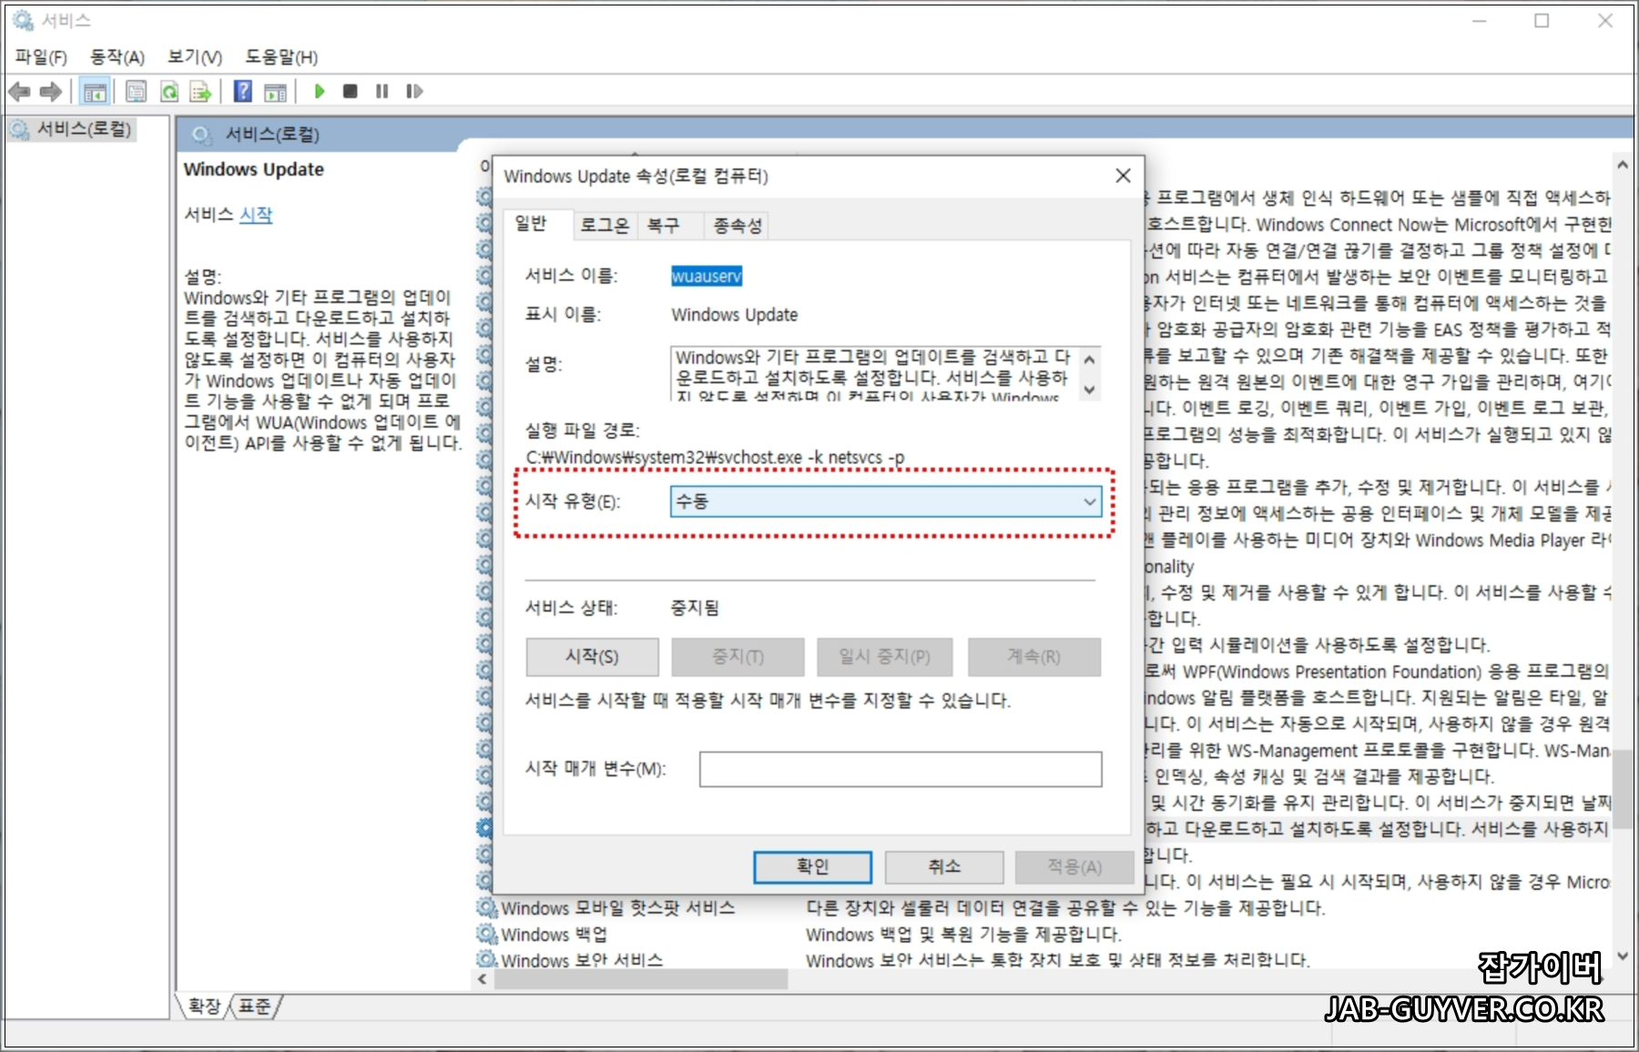
Task: Switch to the 로그온 tab
Action: [605, 226]
